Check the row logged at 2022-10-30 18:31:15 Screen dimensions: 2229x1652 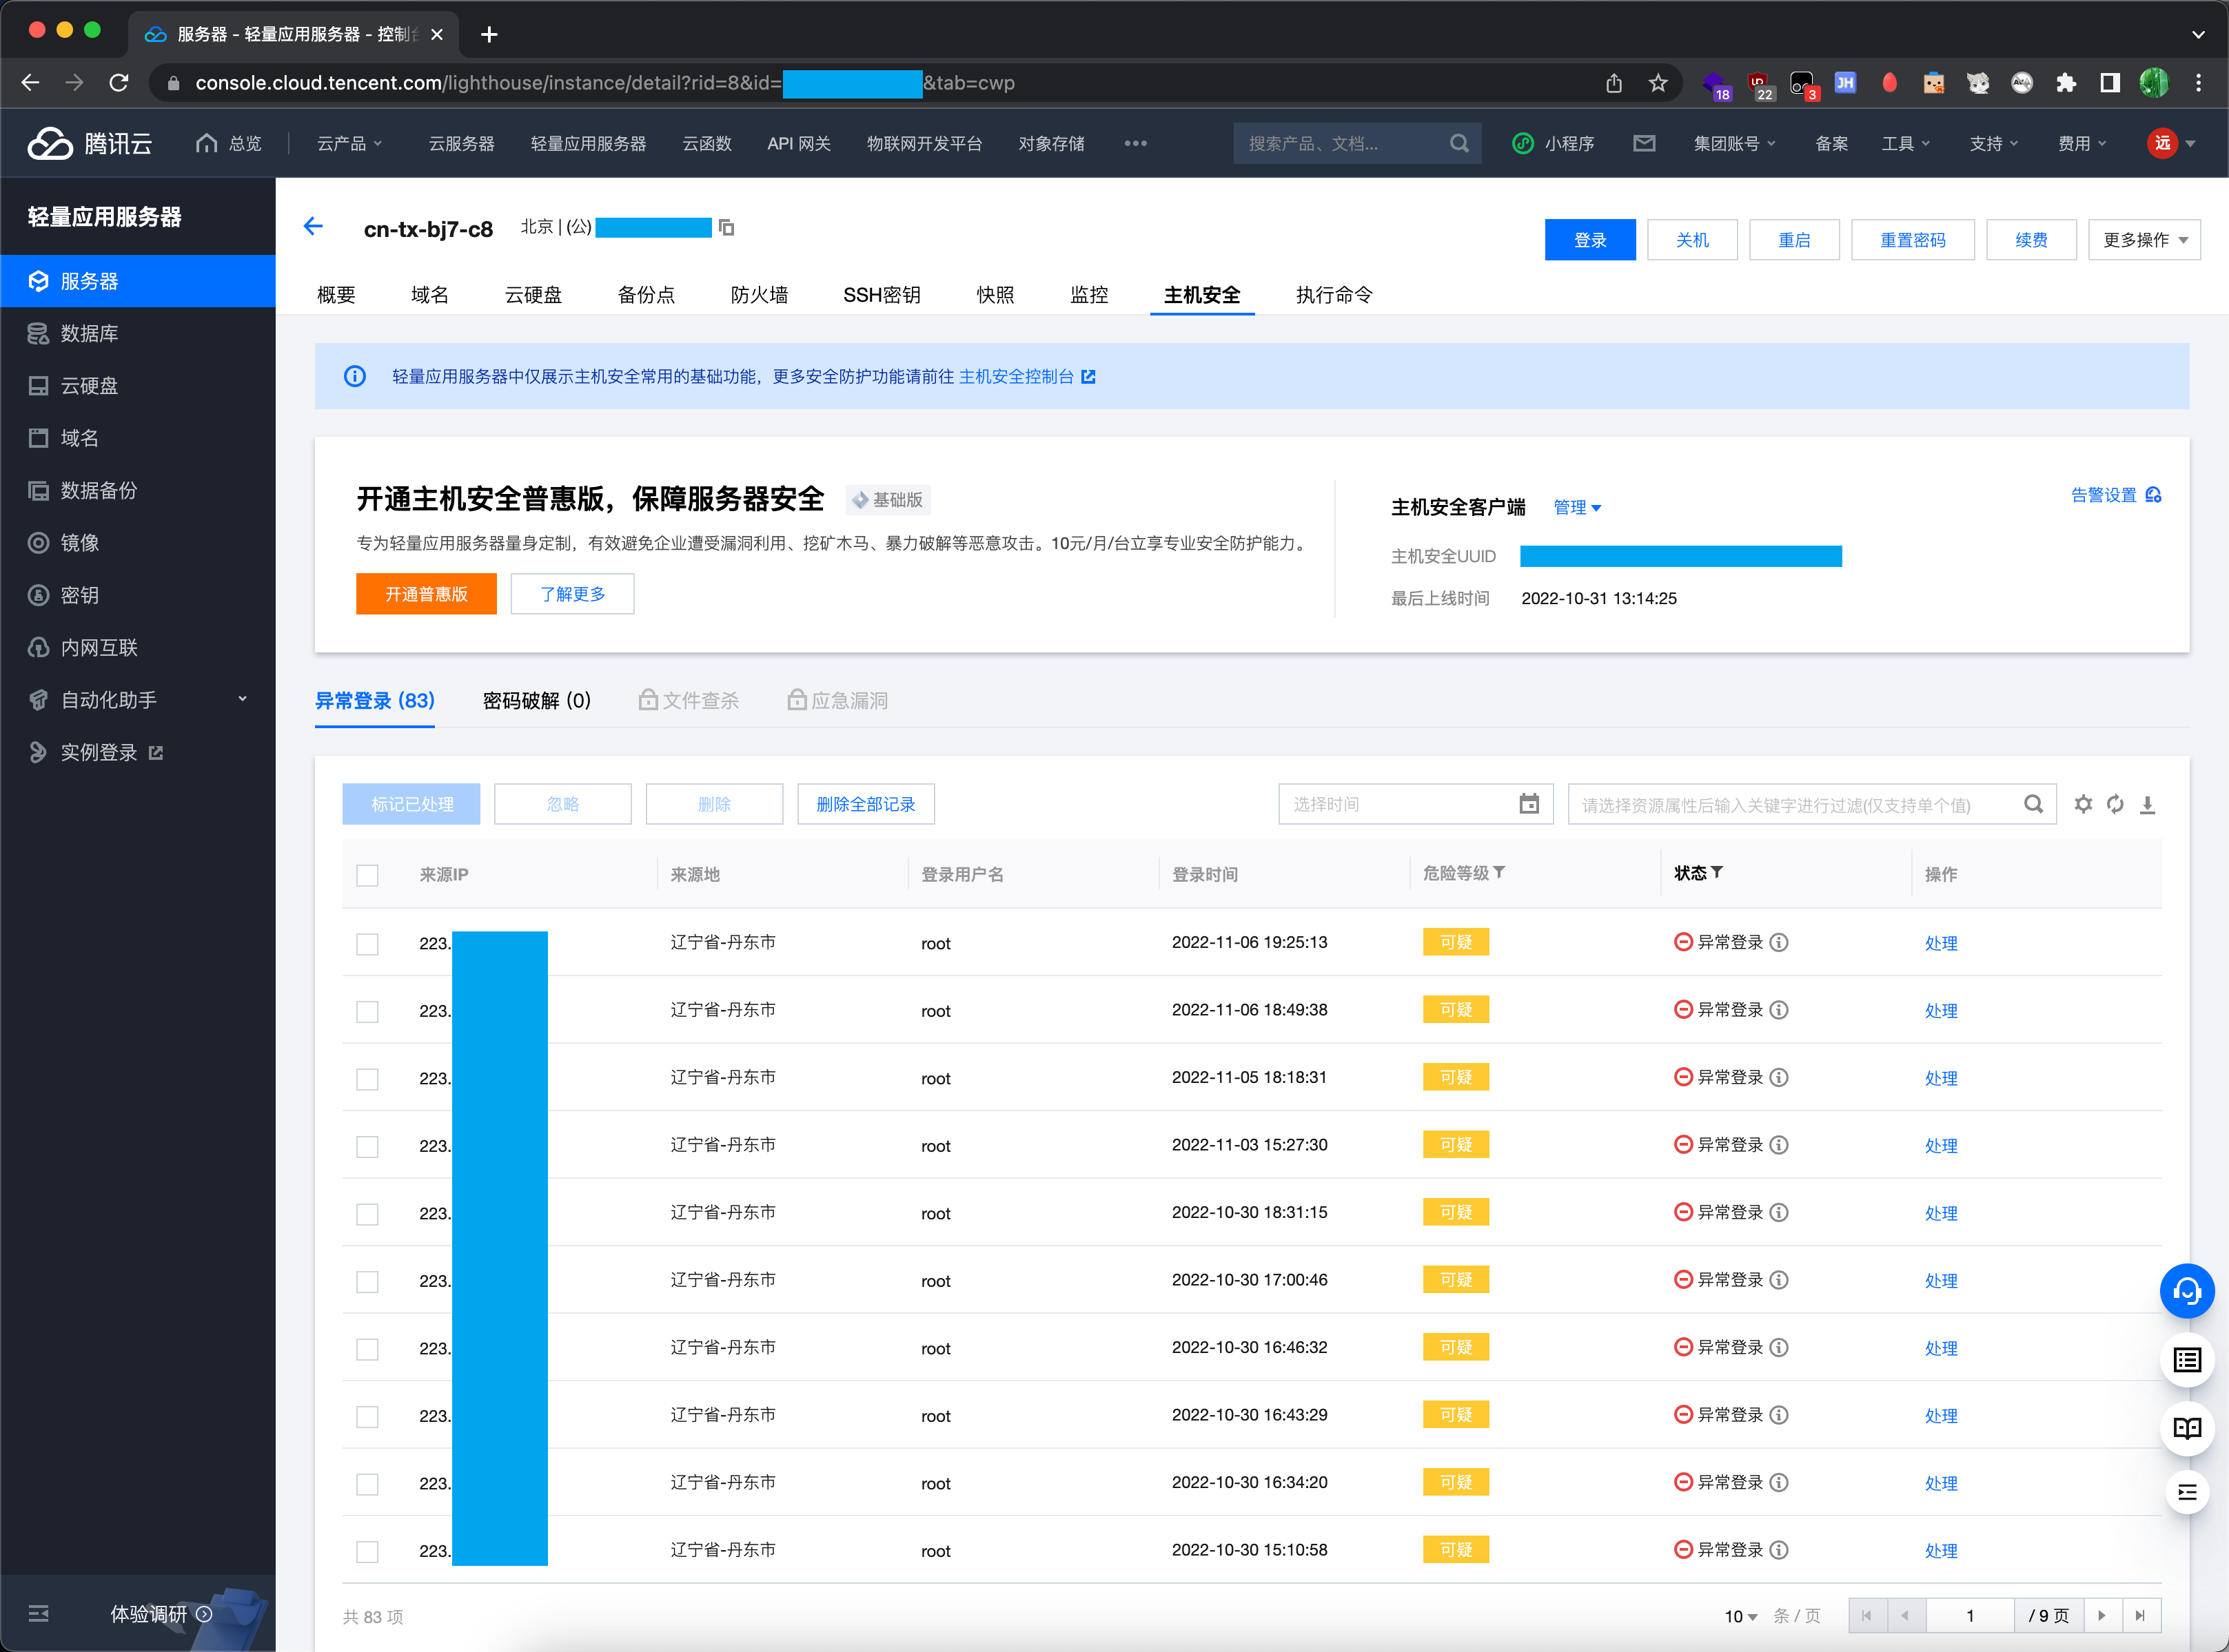pyautogui.click(x=367, y=1214)
